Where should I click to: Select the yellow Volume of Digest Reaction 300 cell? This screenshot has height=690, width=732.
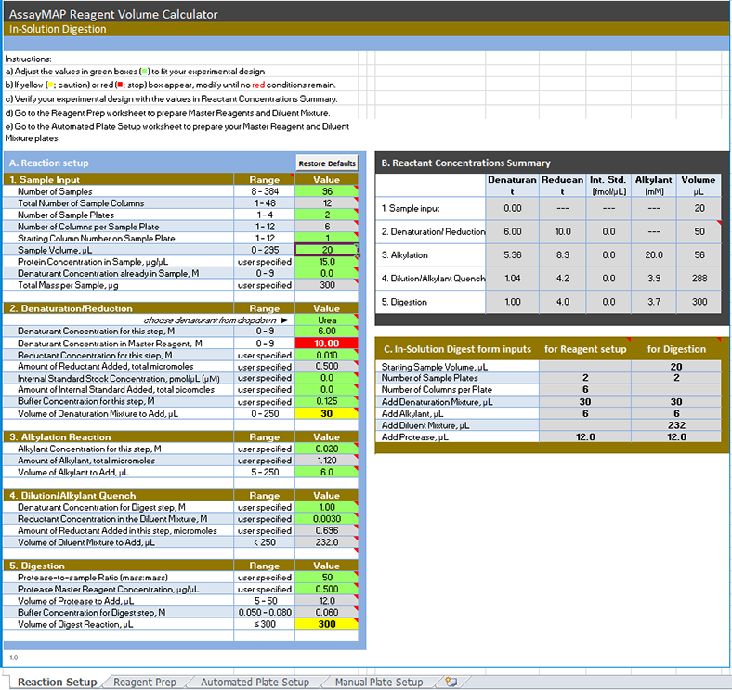coord(326,624)
